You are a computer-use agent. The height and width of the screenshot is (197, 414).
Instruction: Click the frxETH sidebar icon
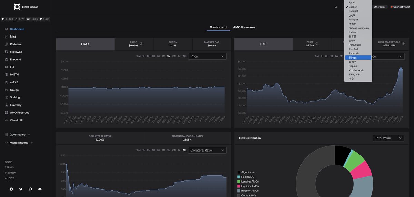click(x=7, y=74)
